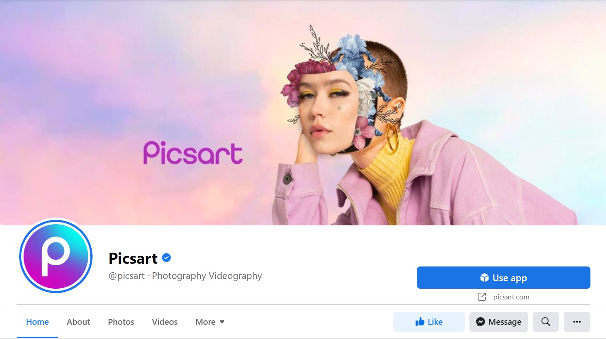Open the Picsart profile picture logo
This screenshot has height=339, width=606.
(56, 256)
